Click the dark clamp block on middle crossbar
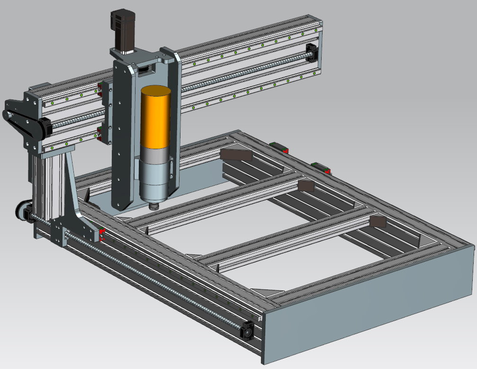Screen dimensions: 477x369 tap(305, 185)
